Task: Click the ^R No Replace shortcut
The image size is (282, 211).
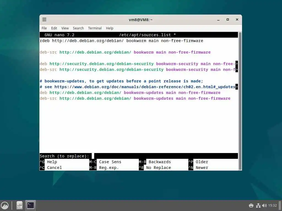Action: tap(155, 168)
